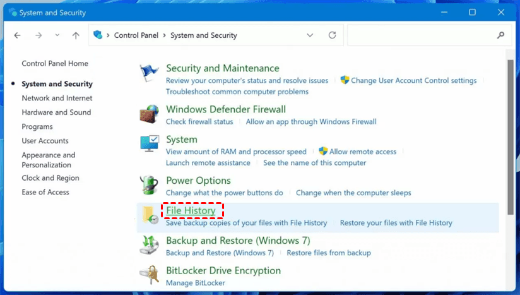The width and height of the screenshot is (520, 295).
Task: Select System and Security in sidebar
Action: pos(57,84)
